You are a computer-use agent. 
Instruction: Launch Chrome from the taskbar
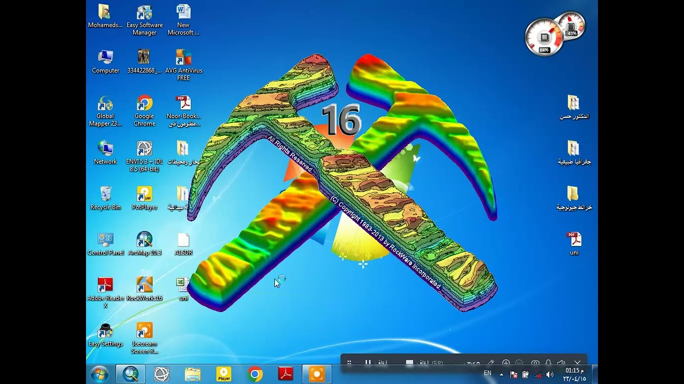click(x=255, y=374)
